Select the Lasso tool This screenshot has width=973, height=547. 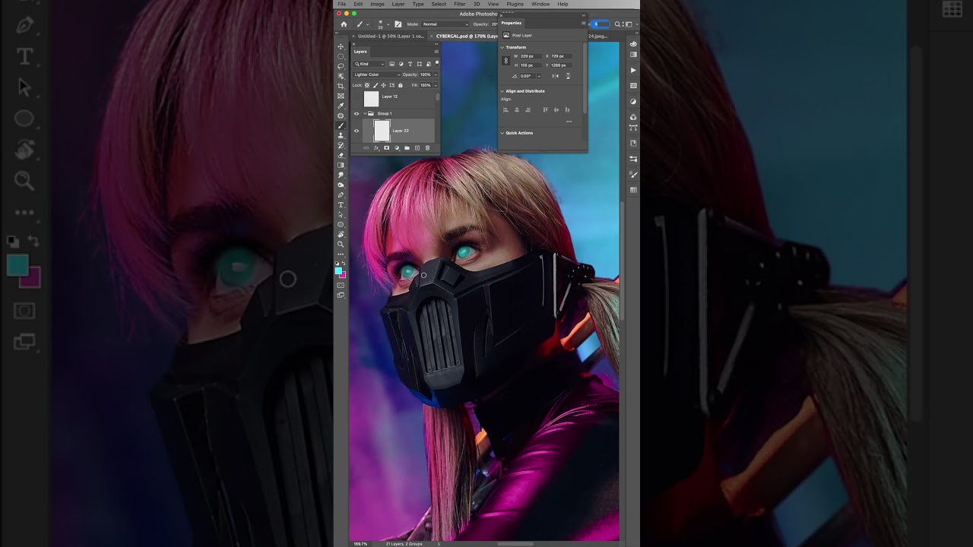(341, 66)
